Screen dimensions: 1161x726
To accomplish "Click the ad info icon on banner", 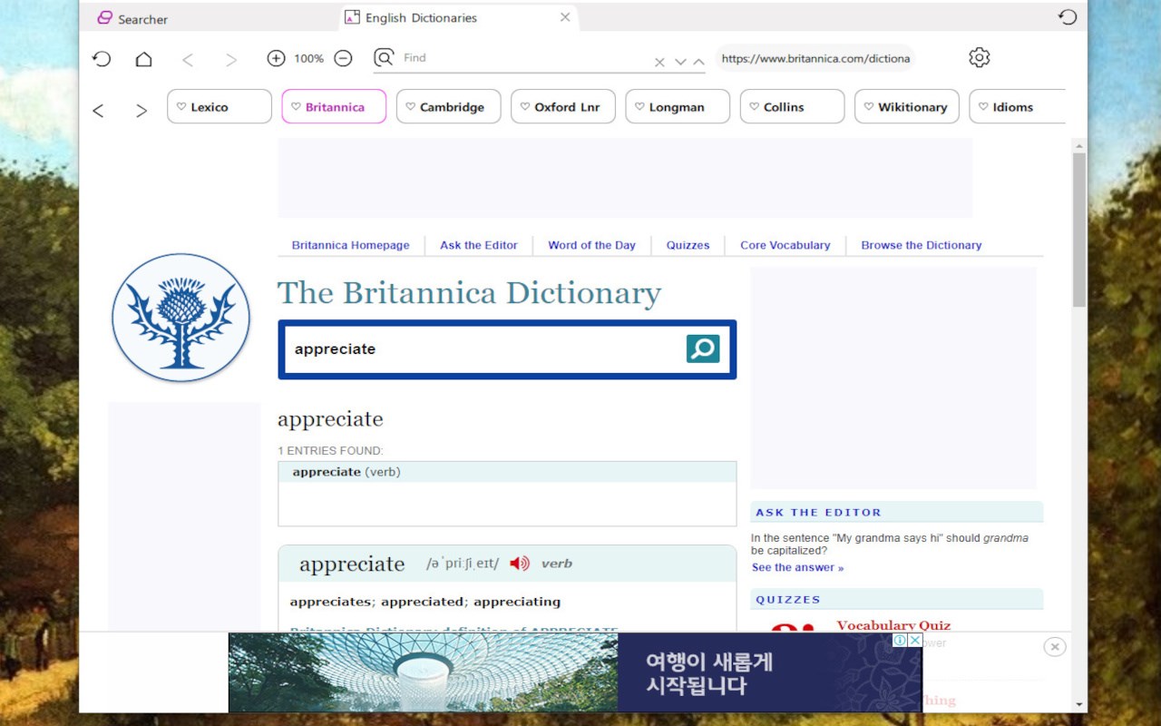I will [x=900, y=640].
